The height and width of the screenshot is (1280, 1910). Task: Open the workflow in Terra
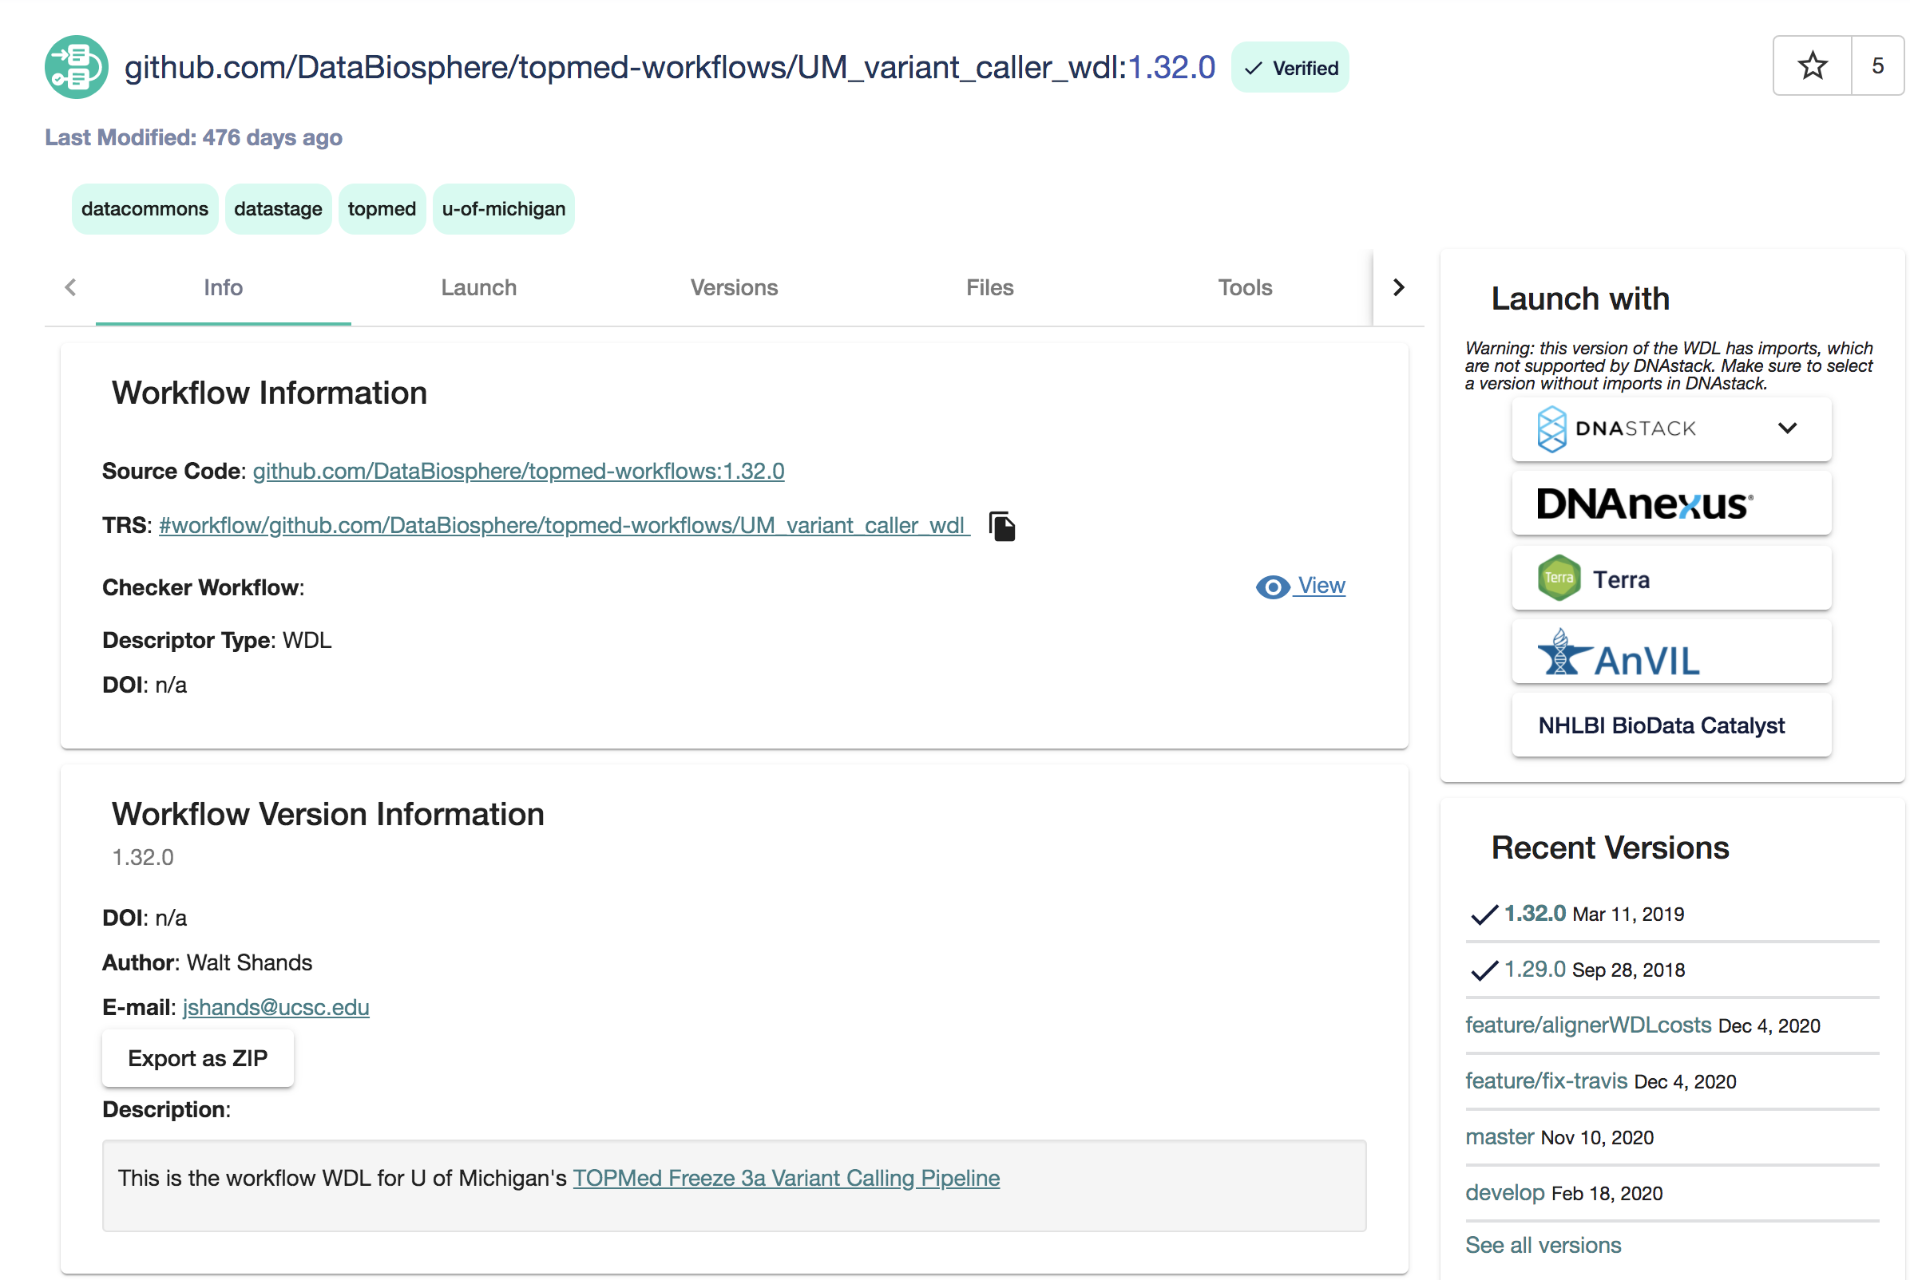click(x=1671, y=578)
